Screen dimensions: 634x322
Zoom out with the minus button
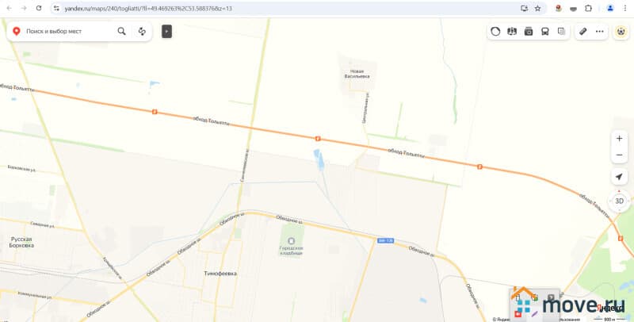[619, 154]
